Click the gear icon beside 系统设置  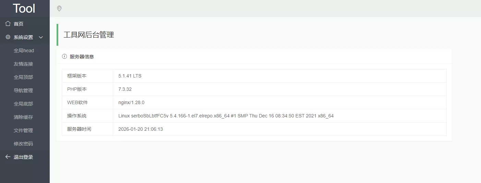(x=8, y=37)
